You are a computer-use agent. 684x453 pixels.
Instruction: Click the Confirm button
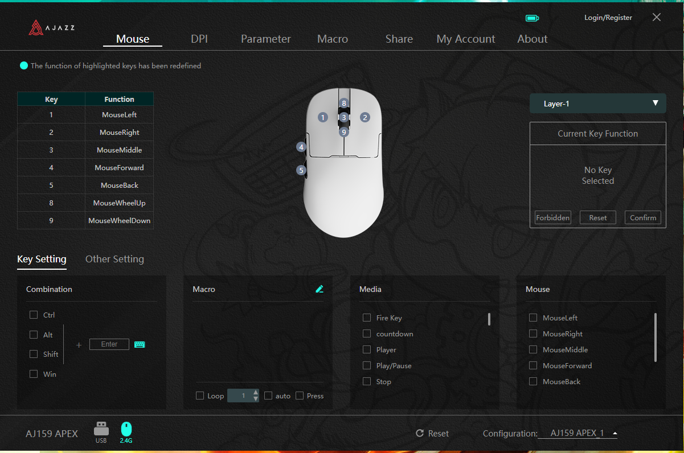click(x=643, y=217)
